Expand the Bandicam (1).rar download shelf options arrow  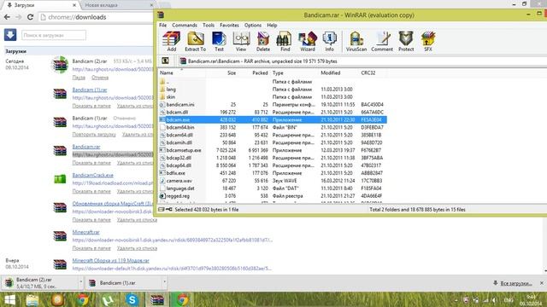[x=164, y=281]
